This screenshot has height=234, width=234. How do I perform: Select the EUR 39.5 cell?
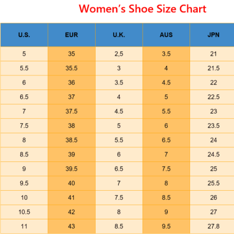(x=71, y=169)
